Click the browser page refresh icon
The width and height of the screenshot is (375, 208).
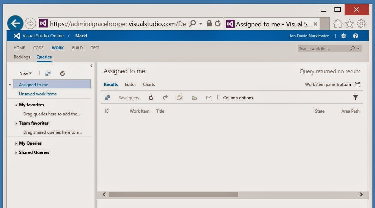218,23
